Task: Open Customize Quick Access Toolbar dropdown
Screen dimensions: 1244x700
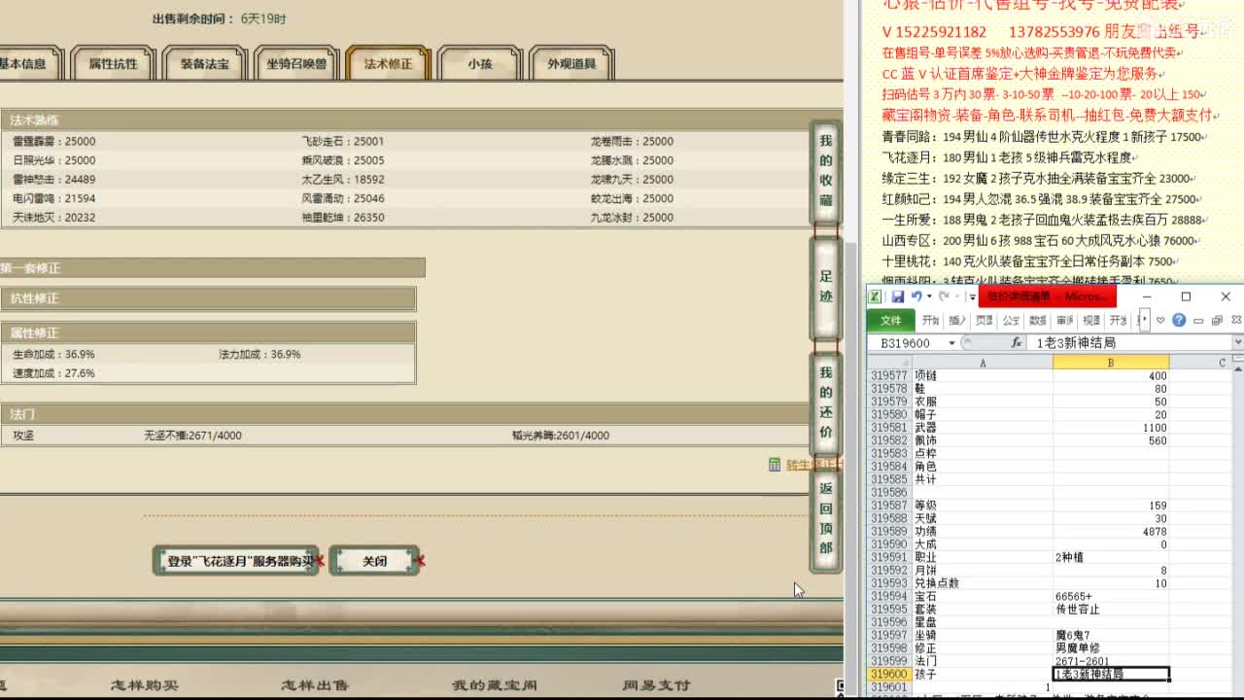Action: [x=971, y=297]
